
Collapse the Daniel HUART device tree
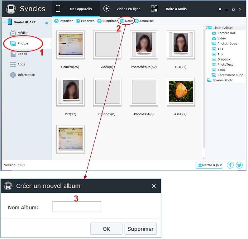point(4,22)
